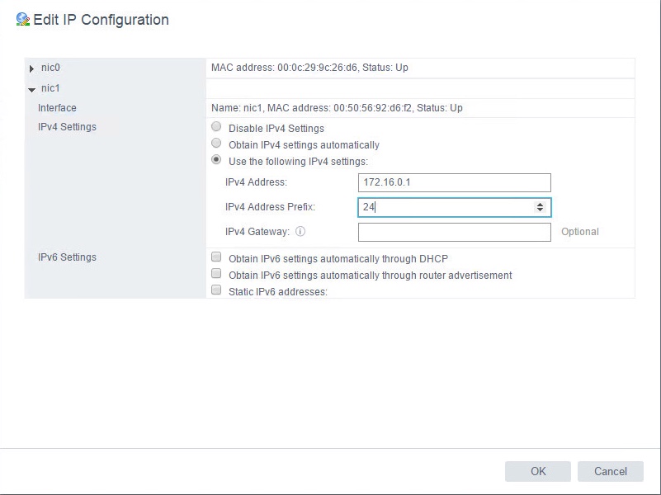The image size is (661, 495).
Task: Enable IPv6 automatic settings through DHCP
Action: point(217,258)
